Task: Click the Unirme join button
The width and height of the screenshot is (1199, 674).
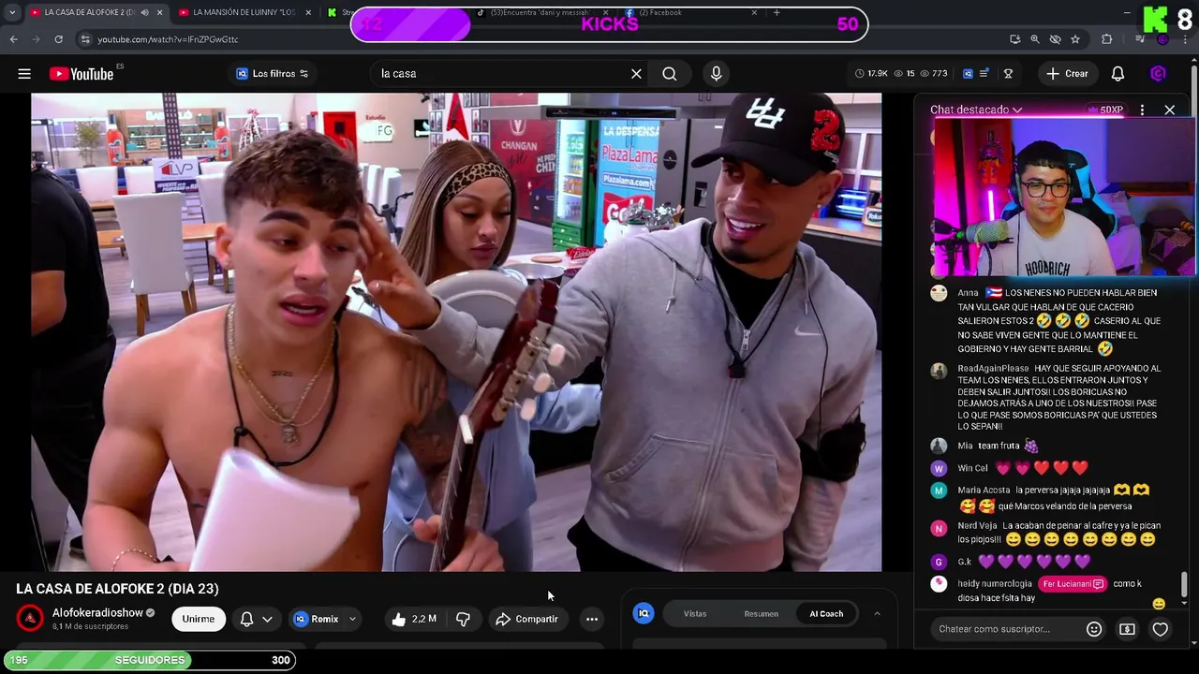Action: tap(198, 619)
